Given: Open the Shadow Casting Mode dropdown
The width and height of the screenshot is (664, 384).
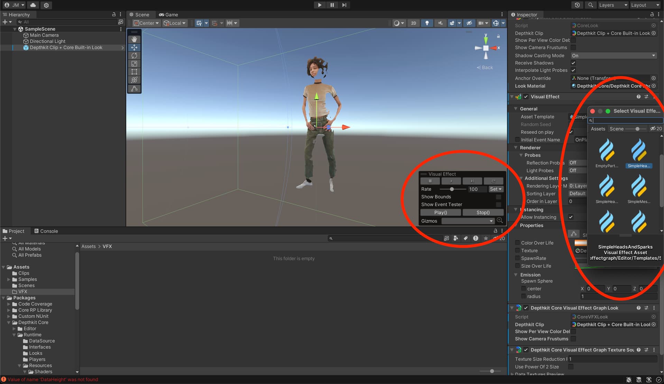Looking at the screenshot, I should pyautogui.click(x=614, y=55).
